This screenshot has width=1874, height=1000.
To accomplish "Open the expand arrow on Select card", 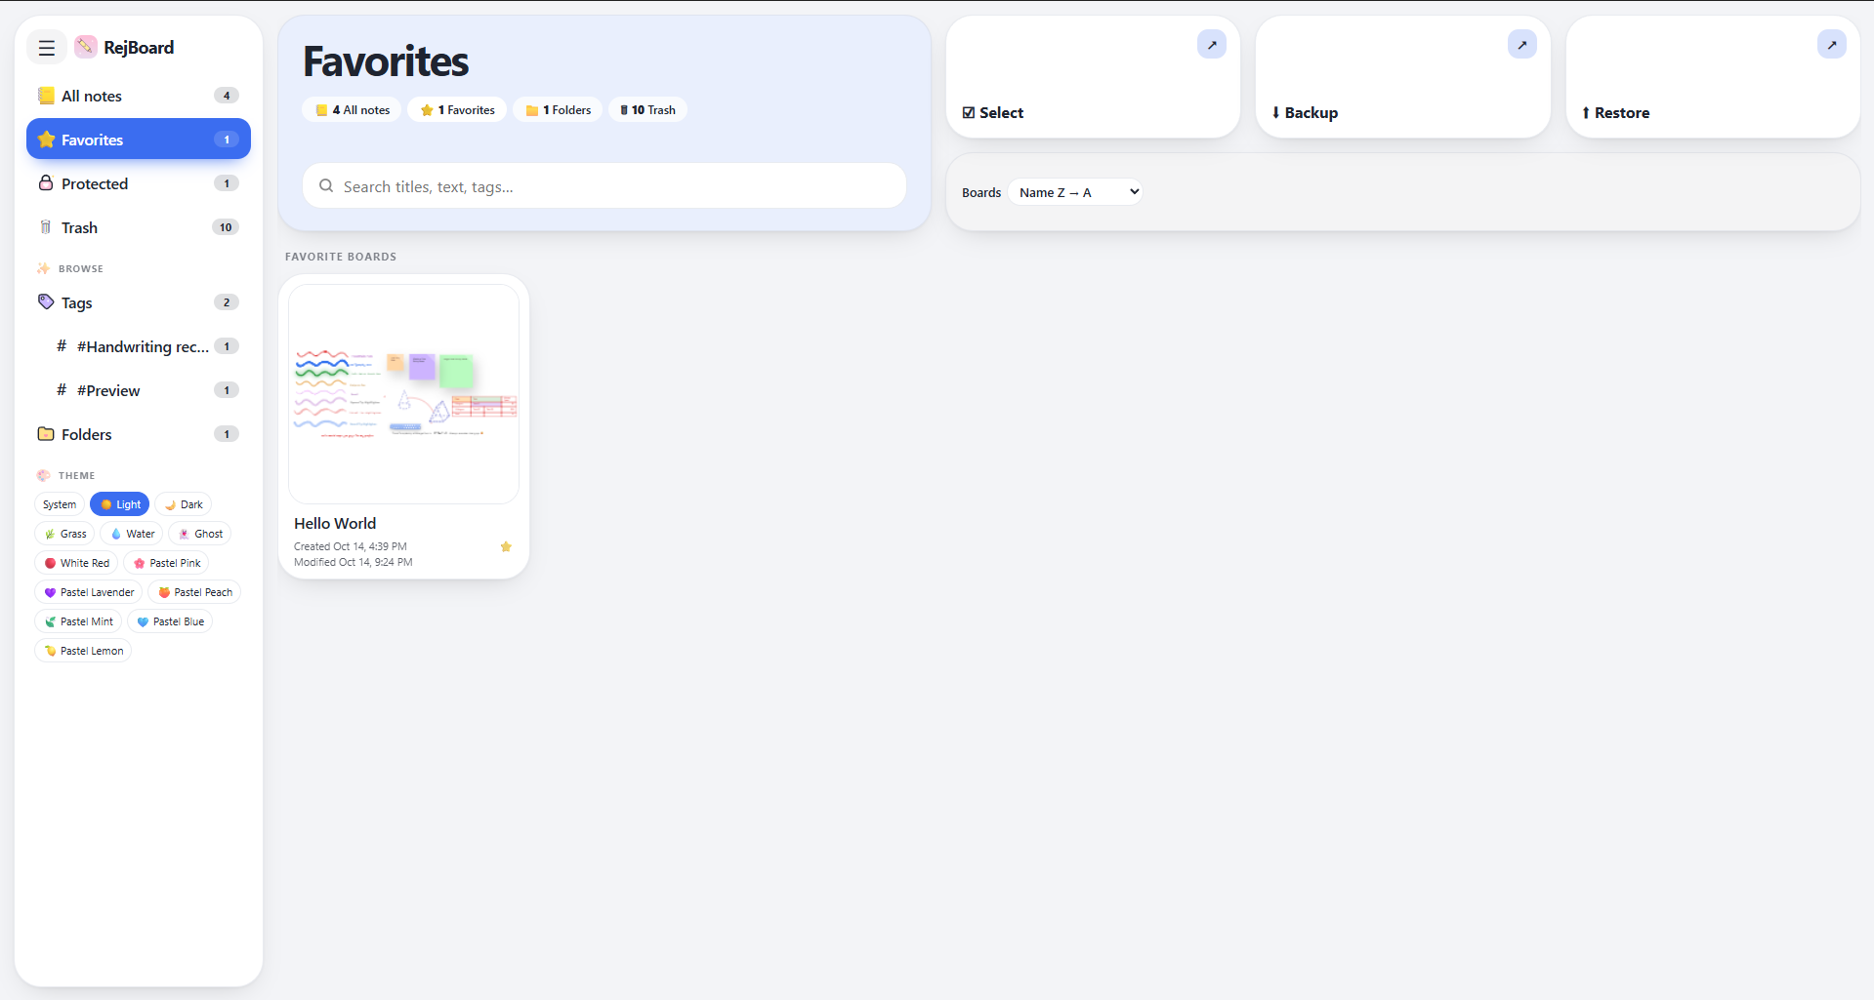I will pyautogui.click(x=1212, y=45).
